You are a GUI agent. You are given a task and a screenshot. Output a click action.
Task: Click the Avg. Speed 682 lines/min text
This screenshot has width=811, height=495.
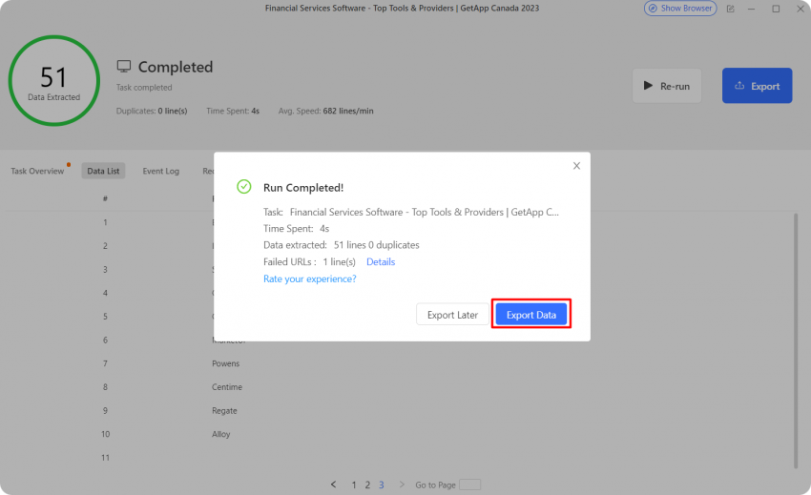326,111
